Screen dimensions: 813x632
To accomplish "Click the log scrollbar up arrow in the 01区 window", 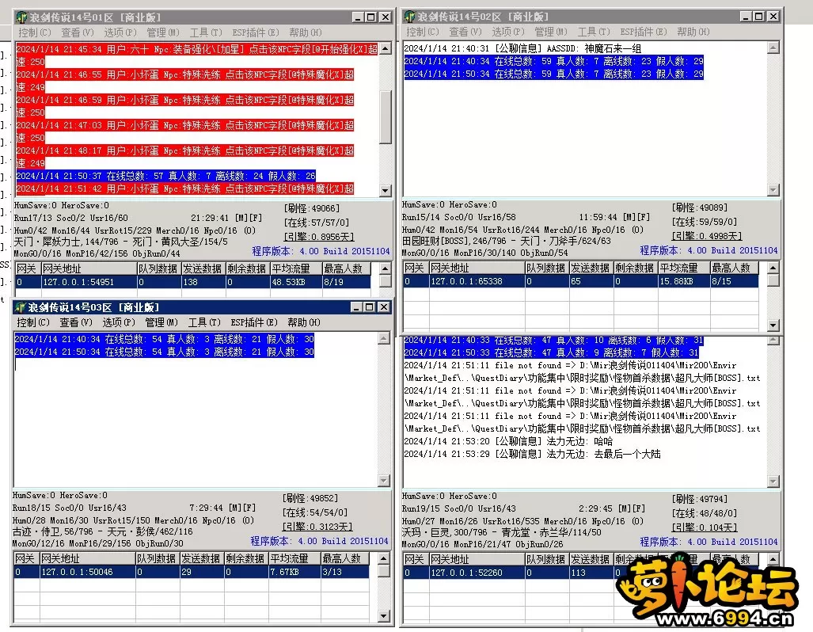I will coord(386,49).
